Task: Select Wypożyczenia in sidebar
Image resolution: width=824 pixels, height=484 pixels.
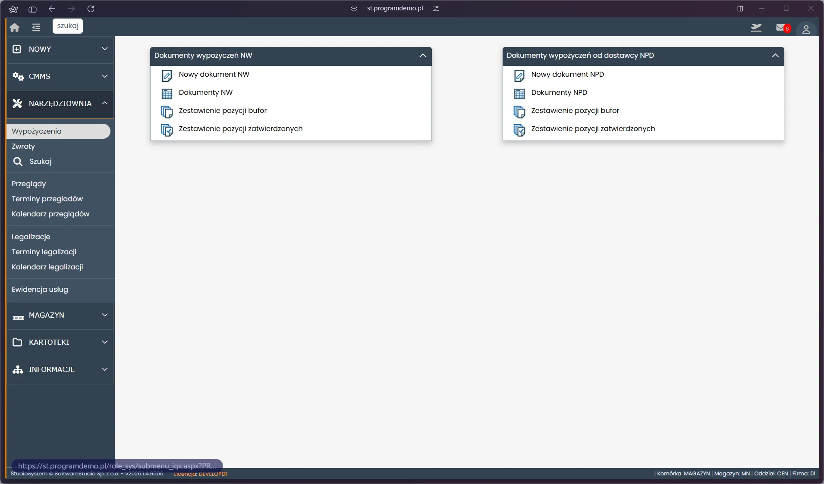Action: tap(59, 131)
